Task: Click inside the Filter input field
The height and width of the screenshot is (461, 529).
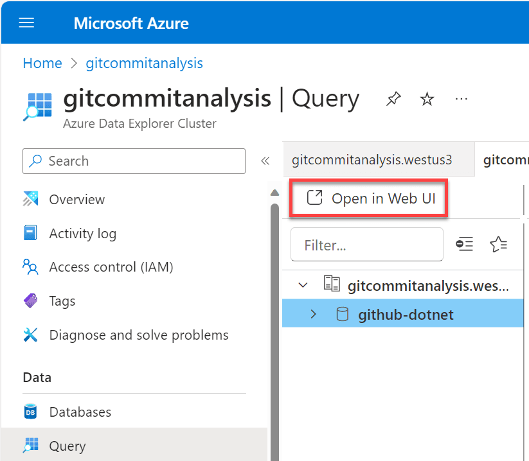Action: [366, 244]
